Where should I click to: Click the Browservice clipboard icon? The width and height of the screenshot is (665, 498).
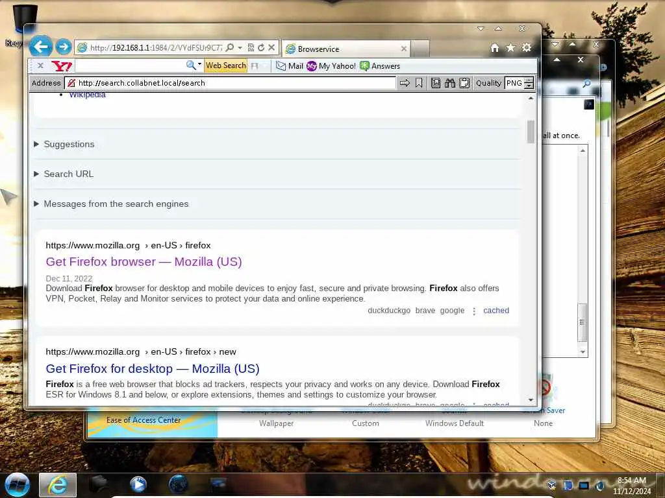[464, 83]
